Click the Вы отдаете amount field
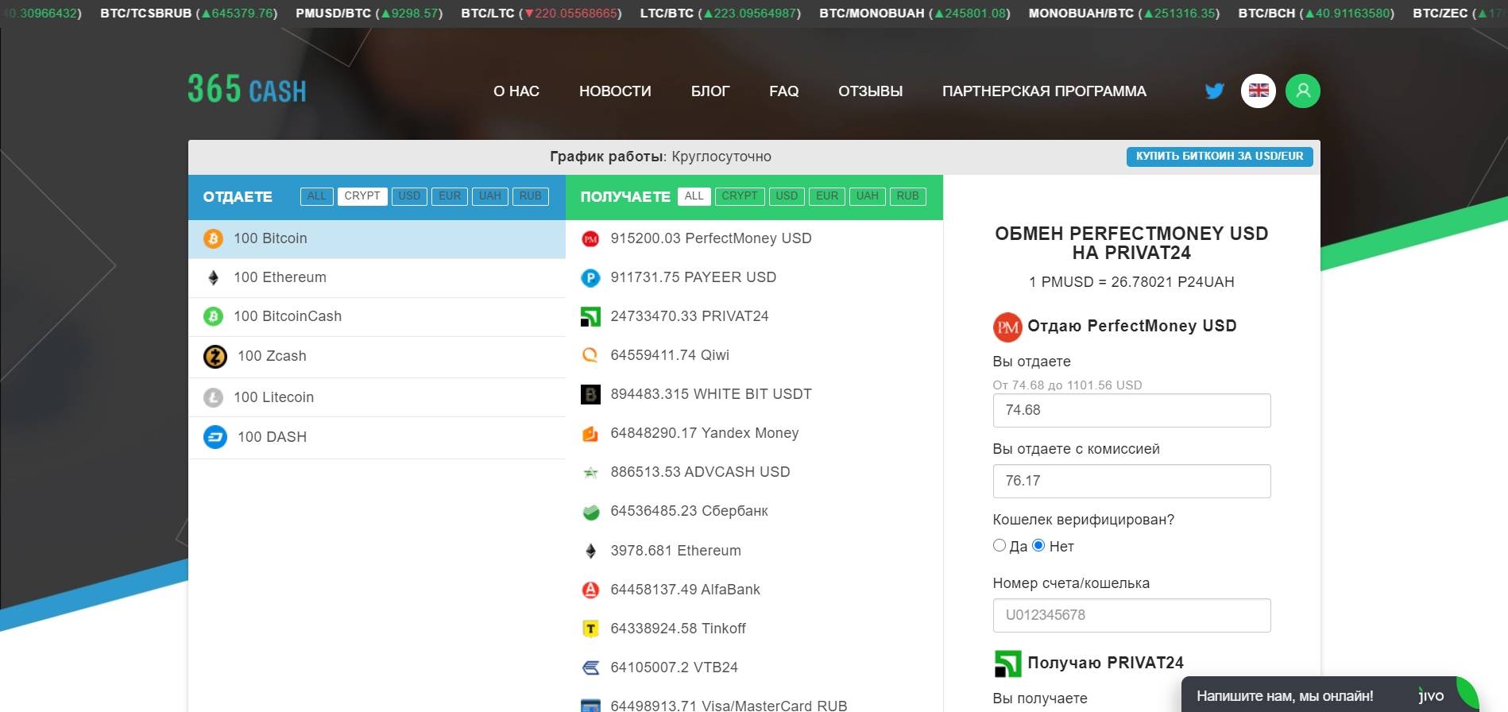This screenshot has width=1508, height=712. tap(1131, 410)
